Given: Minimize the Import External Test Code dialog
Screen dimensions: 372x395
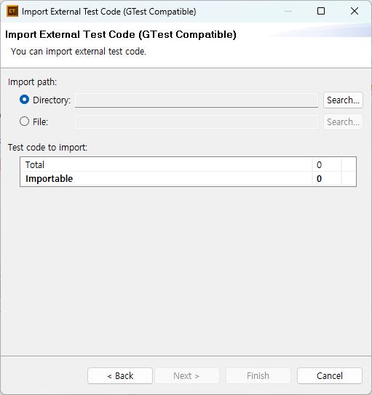Looking at the screenshot, I should (288, 11).
